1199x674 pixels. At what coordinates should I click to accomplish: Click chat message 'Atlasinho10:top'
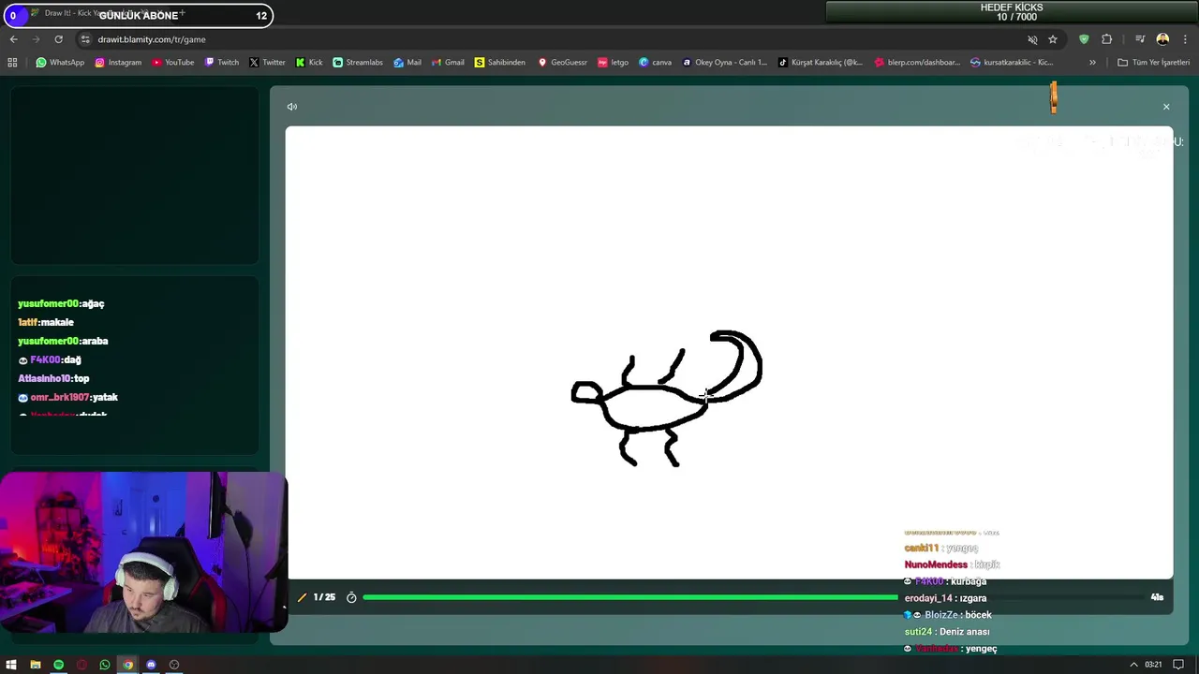53,378
